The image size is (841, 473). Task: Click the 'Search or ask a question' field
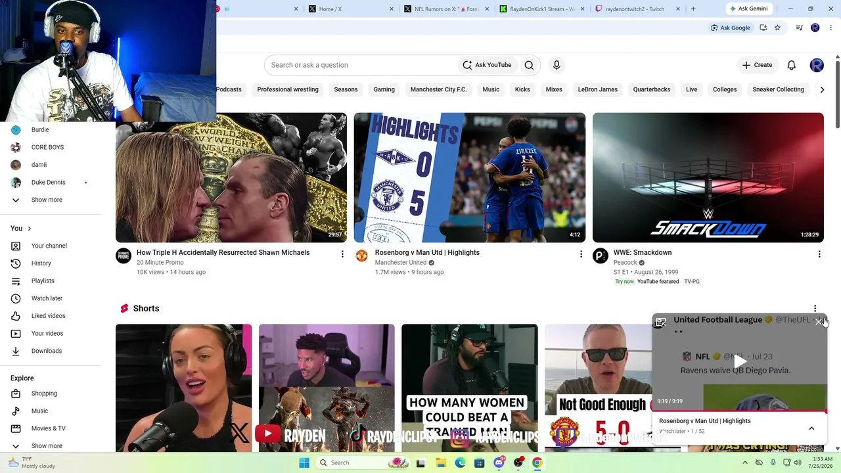coord(361,65)
